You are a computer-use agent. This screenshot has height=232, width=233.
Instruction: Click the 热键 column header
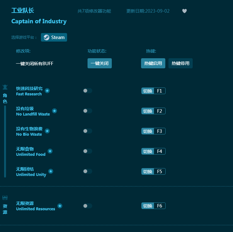(151, 51)
